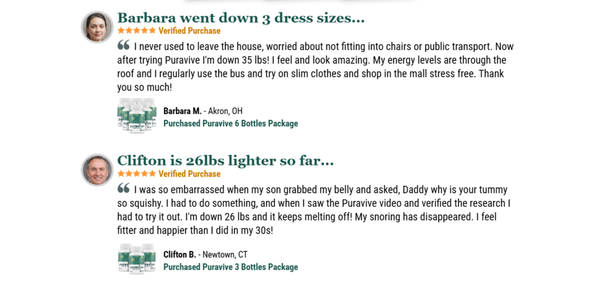
Task: Click the reviewer name "Clifton B."
Action: (180, 254)
